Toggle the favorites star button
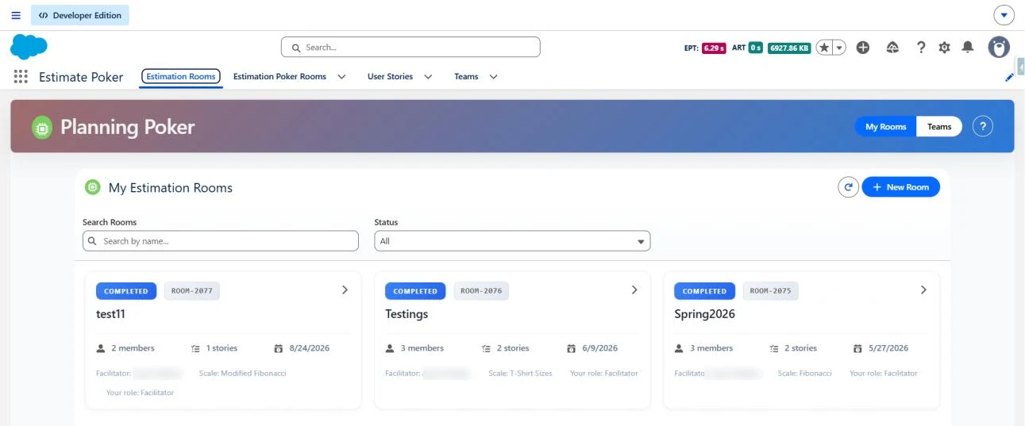Screen dimensions: 1025x426 click(824, 48)
